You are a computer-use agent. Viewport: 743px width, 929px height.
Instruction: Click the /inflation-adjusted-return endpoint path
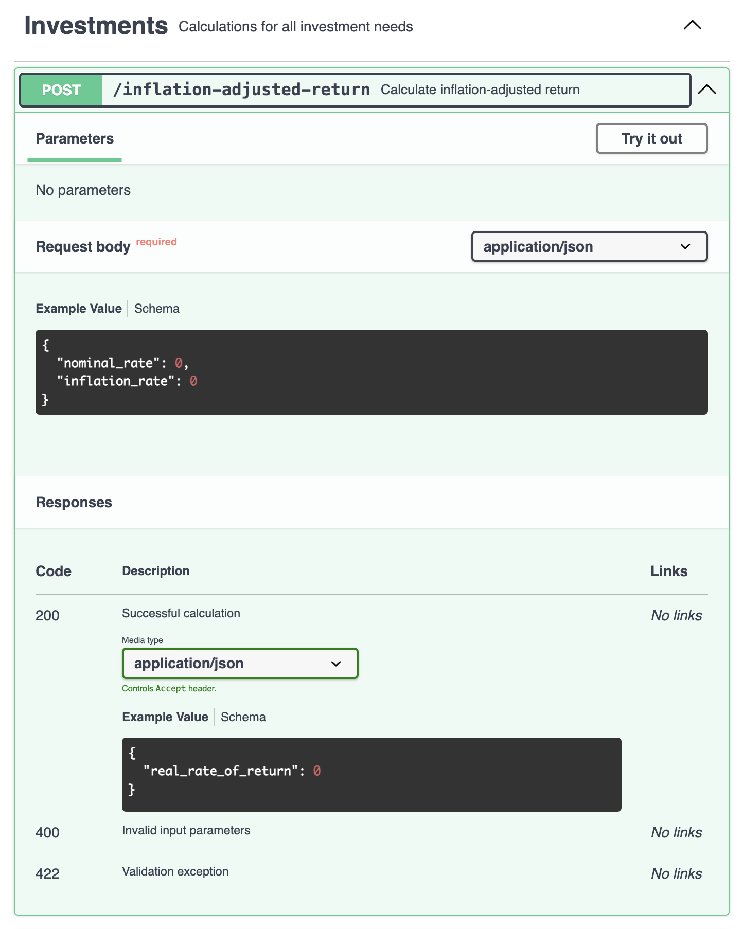[241, 90]
